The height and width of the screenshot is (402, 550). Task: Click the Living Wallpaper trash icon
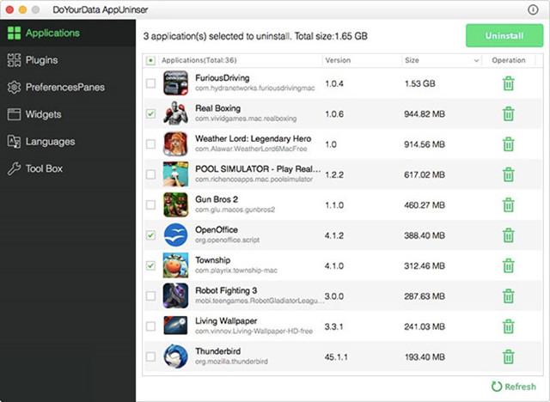pos(508,326)
